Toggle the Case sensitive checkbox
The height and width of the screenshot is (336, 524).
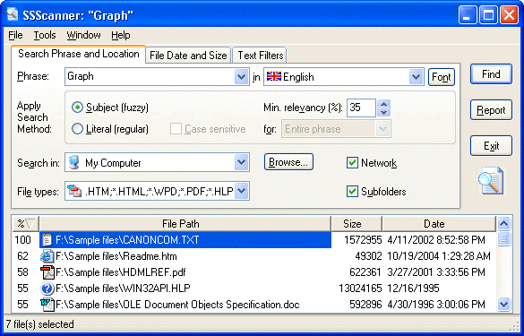tap(176, 129)
